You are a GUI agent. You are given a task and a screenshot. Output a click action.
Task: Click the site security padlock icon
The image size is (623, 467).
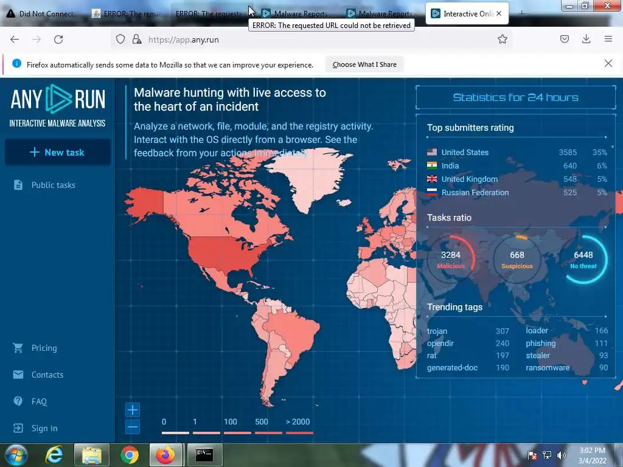pyautogui.click(x=137, y=39)
